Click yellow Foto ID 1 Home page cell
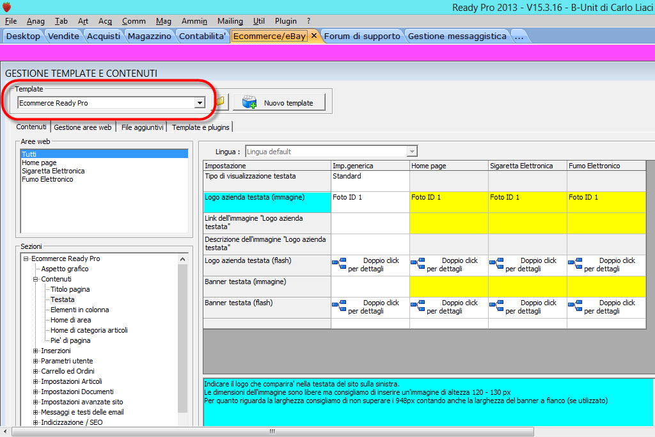 click(x=449, y=202)
